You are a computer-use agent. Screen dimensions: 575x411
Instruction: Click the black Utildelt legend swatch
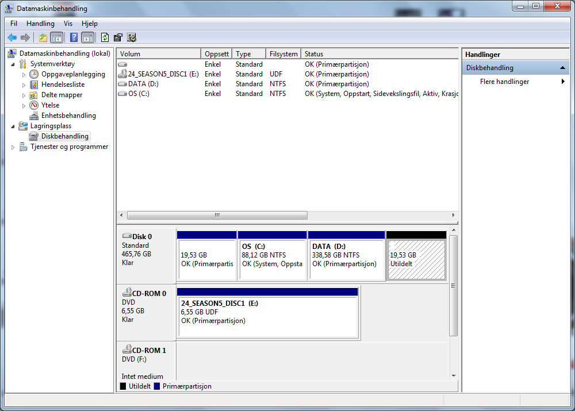[123, 386]
